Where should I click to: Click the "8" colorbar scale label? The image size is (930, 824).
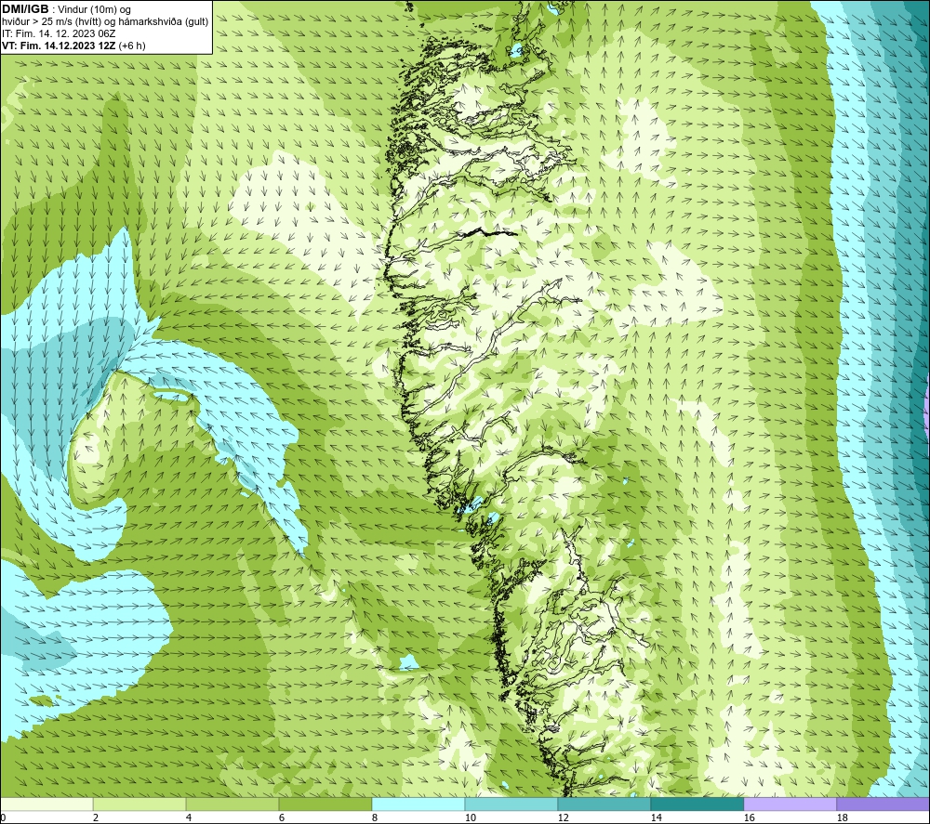tap(374, 818)
